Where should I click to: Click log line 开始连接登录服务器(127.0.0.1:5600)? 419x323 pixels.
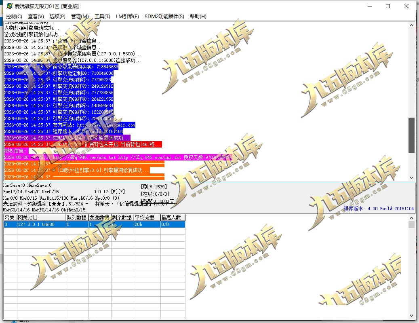click(73, 54)
